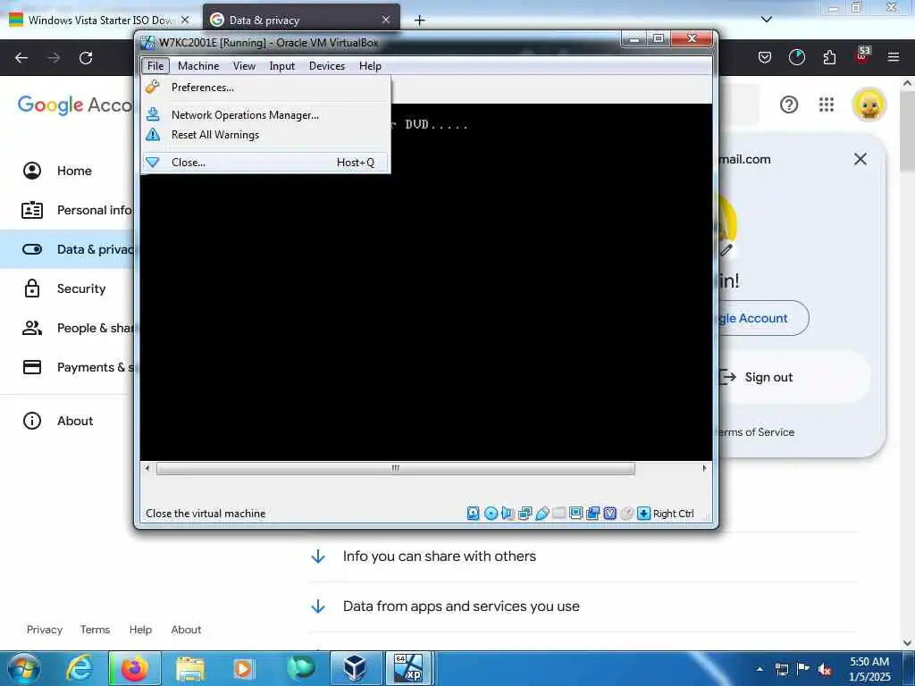Click the grayed mouse integration status icon
The width and height of the screenshot is (915, 686).
[626, 514]
